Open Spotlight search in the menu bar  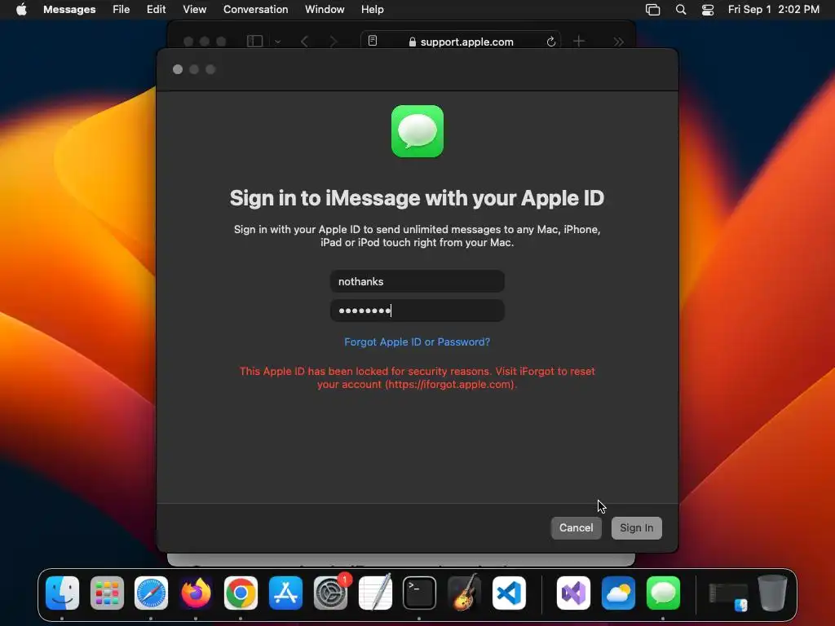click(681, 10)
